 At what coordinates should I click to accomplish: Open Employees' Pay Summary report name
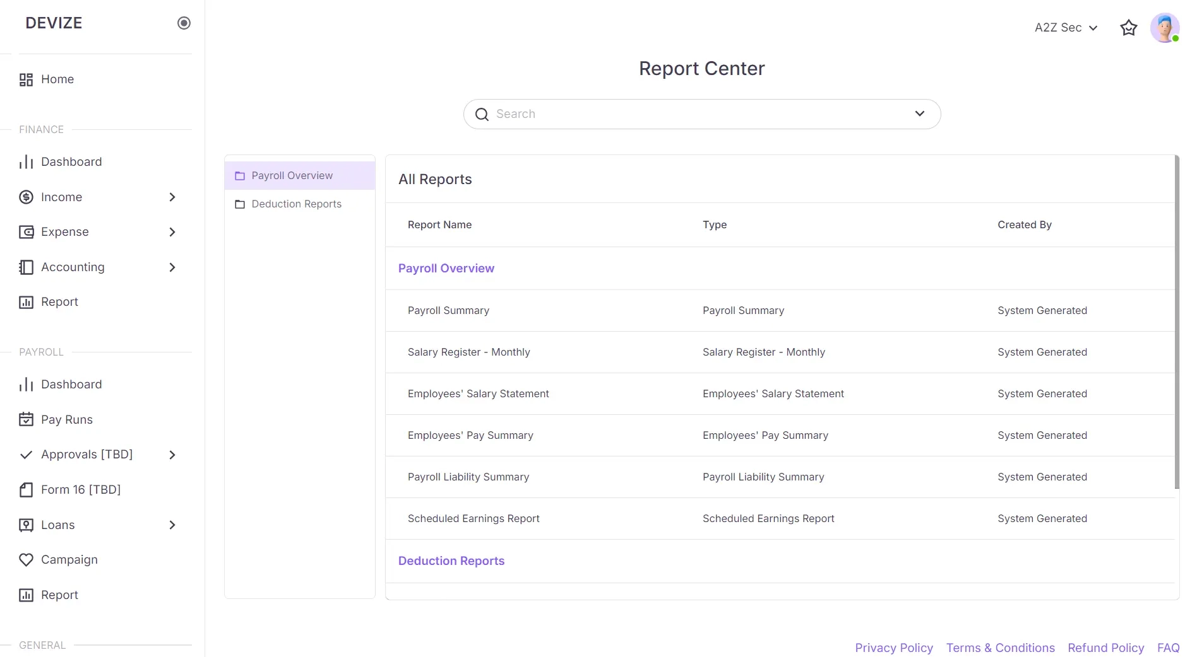click(x=470, y=436)
